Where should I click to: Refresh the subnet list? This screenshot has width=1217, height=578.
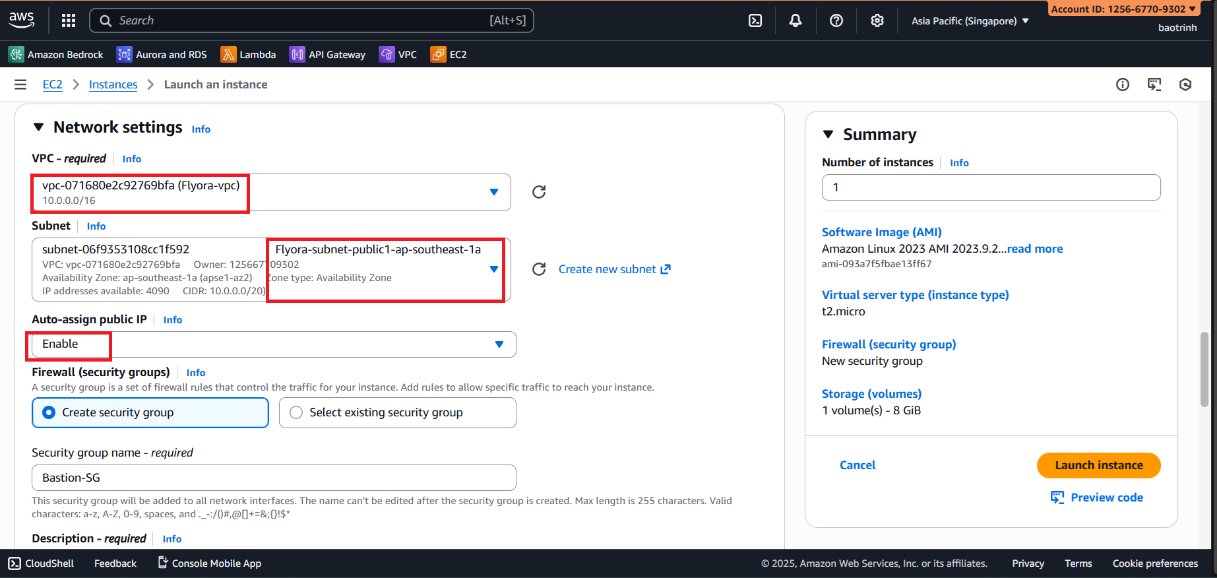click(539, 269)
